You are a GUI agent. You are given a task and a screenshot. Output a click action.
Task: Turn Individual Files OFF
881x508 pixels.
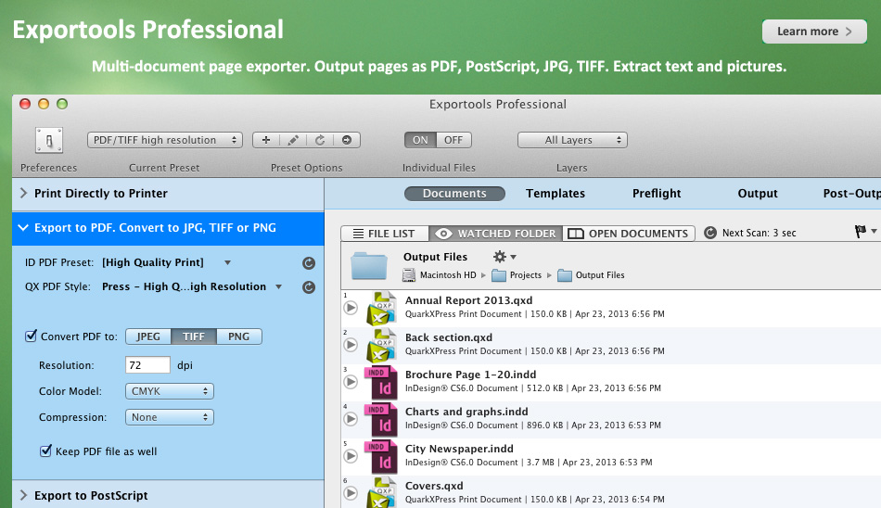click(x=453, y=140)
